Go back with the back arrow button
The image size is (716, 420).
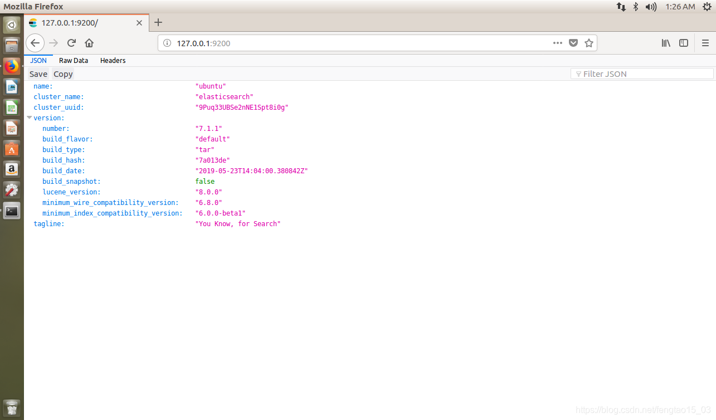(x=35, y=43)
